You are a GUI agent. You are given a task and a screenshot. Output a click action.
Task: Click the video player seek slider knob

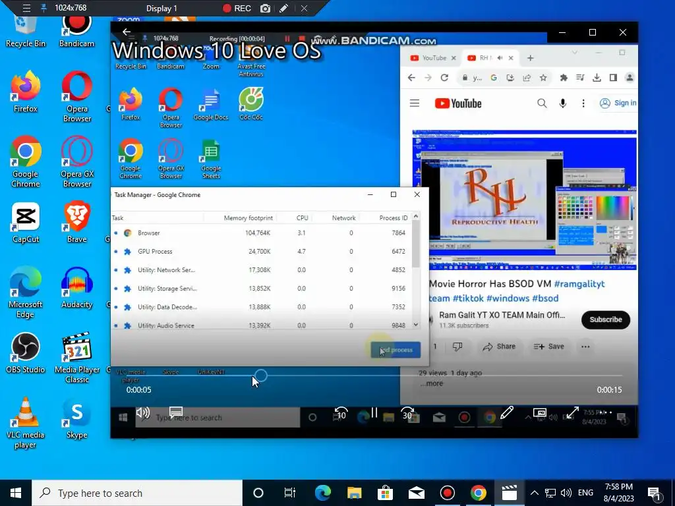point(261,376)
